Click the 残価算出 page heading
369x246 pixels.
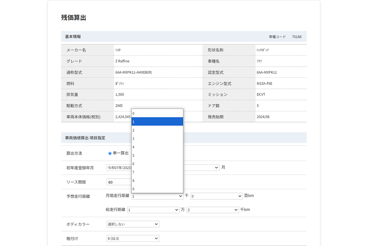click(74, 18)
